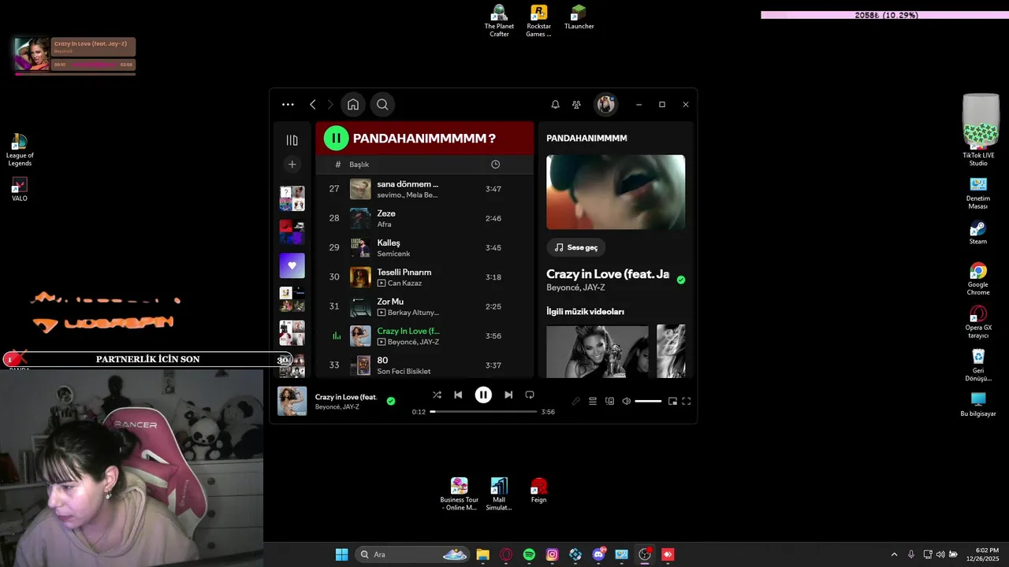Image resolution: width=1009 pixels, height=567 pixels.
Task: Select track Teselli Pınarım
Action: tap(425, 277)
